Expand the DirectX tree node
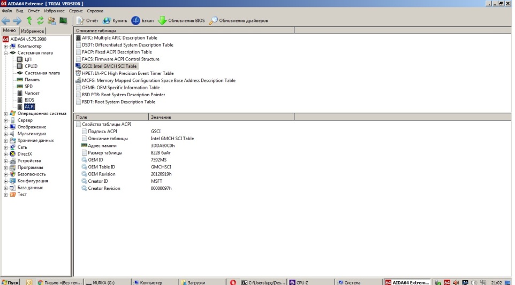 (5, 154)
